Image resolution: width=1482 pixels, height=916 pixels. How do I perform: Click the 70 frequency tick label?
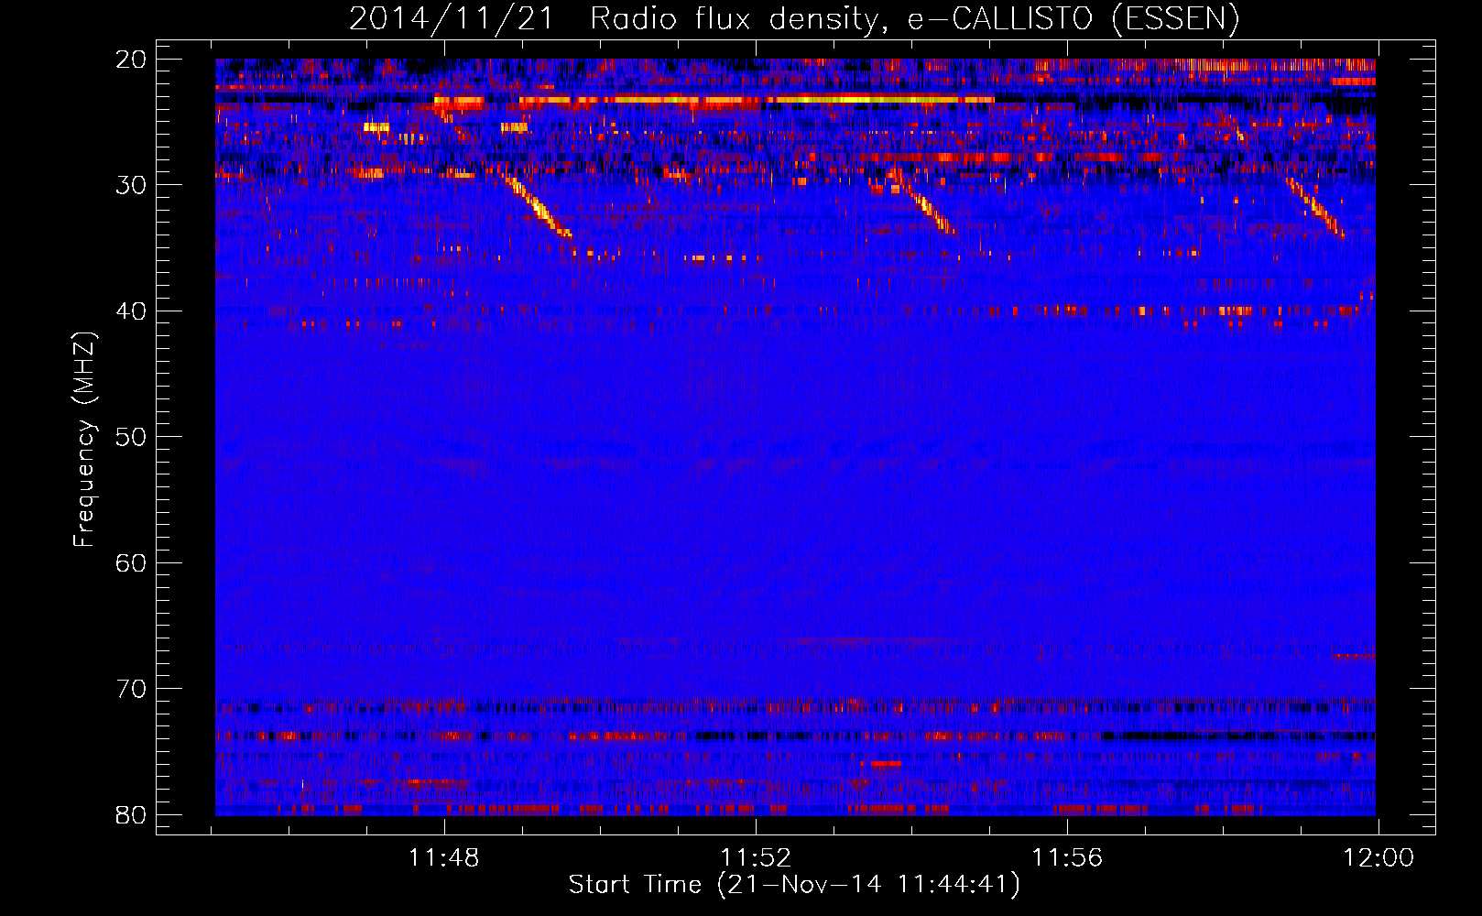click(132, 689)
